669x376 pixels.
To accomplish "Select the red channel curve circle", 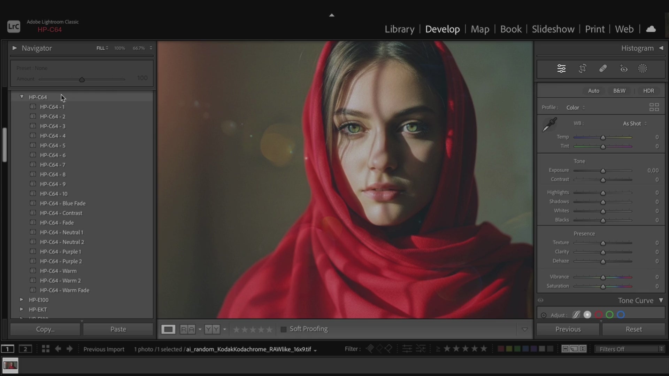I will (x=599, y=315).
